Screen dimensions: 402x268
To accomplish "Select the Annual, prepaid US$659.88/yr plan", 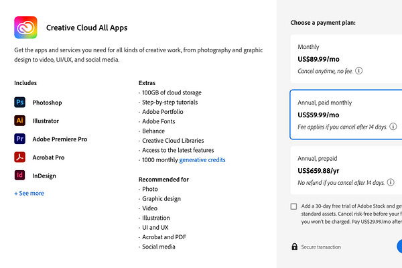I will 346,170.
